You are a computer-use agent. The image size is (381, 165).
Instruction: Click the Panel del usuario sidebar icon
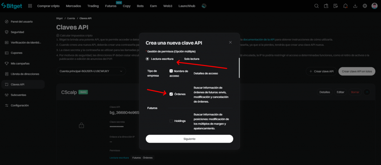(7, 22)
